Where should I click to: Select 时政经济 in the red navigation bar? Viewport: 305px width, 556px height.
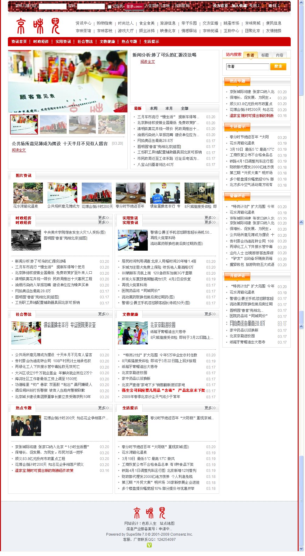[41, 42]
